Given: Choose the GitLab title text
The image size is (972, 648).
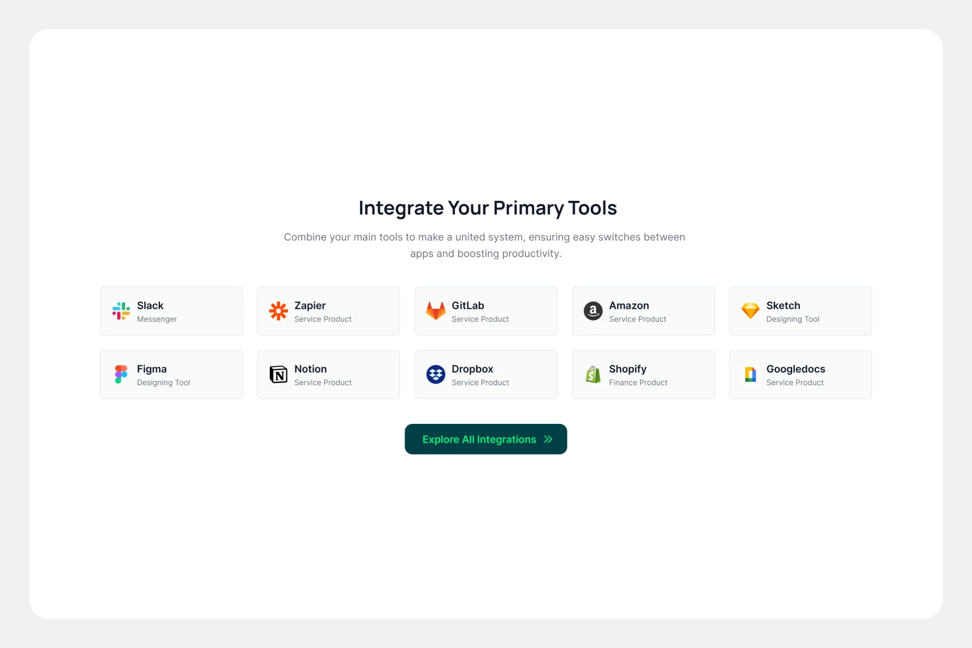Looking at the screenshot, I should click(x=468, y=306).
